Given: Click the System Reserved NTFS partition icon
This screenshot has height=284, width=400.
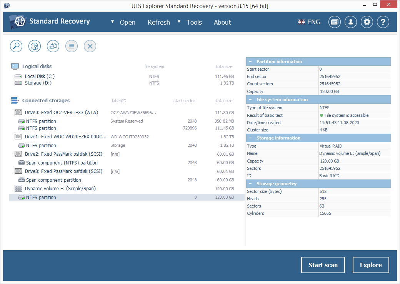Looking at the screenshot, I should pyautogui.click(x=22, y=121).
